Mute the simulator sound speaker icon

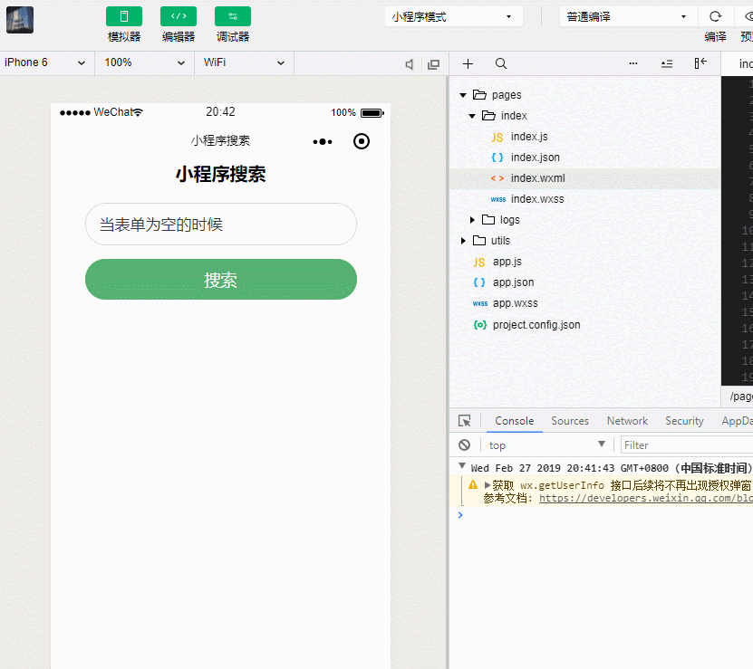tap(410, 64)
